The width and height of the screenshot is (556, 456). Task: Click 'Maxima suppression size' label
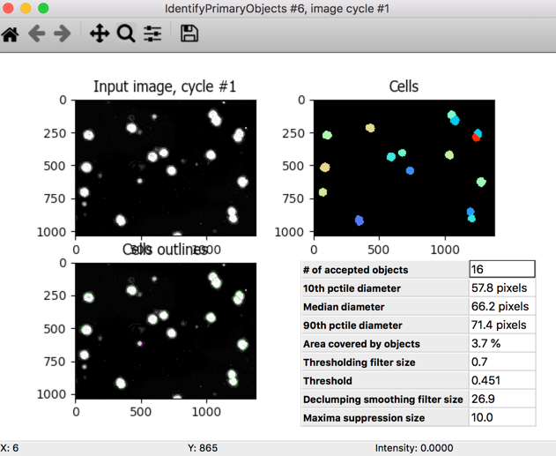pos(364,418)
